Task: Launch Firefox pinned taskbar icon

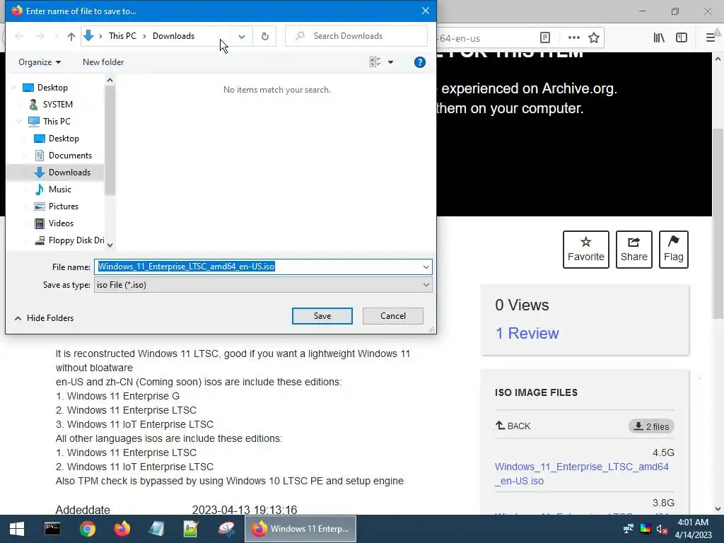Action: click(x=122, y=529)
